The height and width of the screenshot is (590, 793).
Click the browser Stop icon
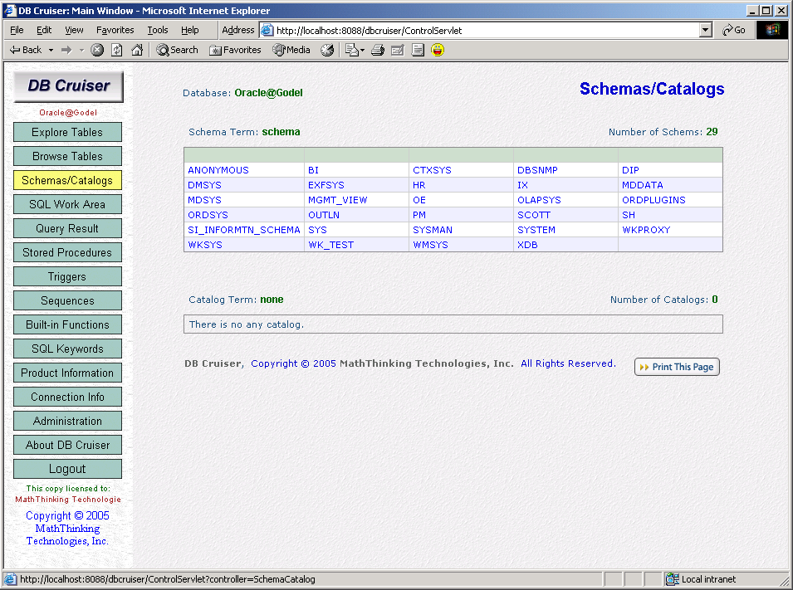[97, 50]
